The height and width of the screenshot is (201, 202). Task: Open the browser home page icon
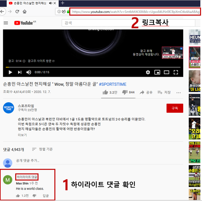click(x=25, y=12)
